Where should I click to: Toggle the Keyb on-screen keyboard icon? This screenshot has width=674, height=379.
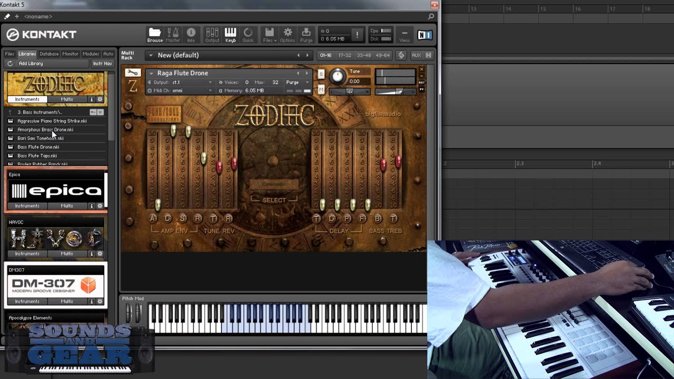(x=231, y=34)
